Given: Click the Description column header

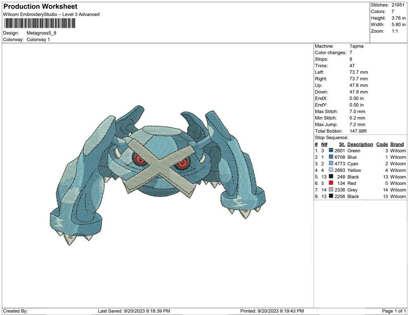Looking at the screenshot, I should (x=360, y=144).
